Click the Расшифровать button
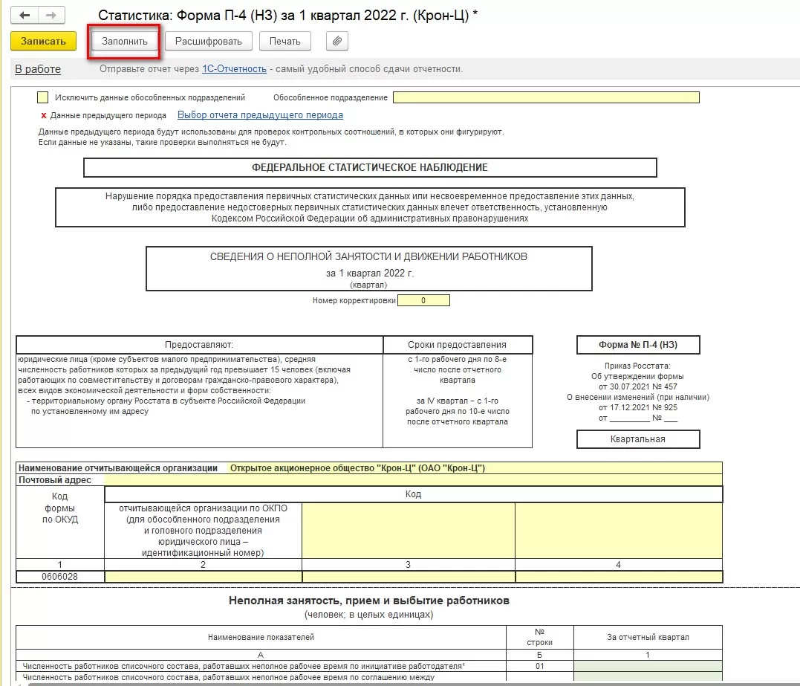 click(x=208, y=42)
